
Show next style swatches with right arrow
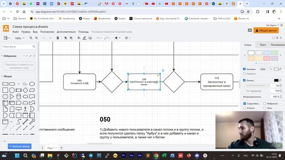pyautogui.click(x=280, y=55)
